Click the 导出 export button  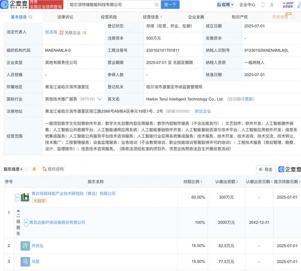(x=266, y=169)
